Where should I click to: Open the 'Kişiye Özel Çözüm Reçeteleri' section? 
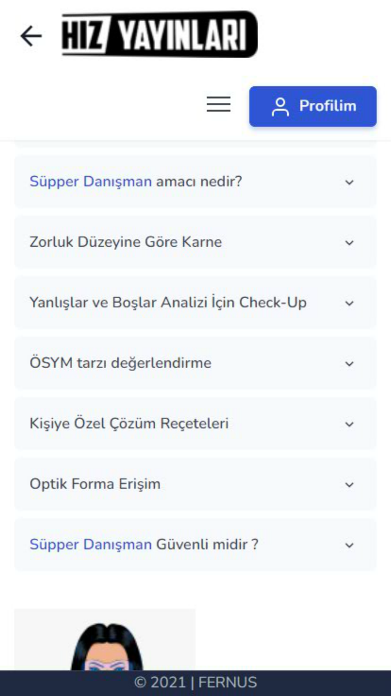[x=195, y=424]
